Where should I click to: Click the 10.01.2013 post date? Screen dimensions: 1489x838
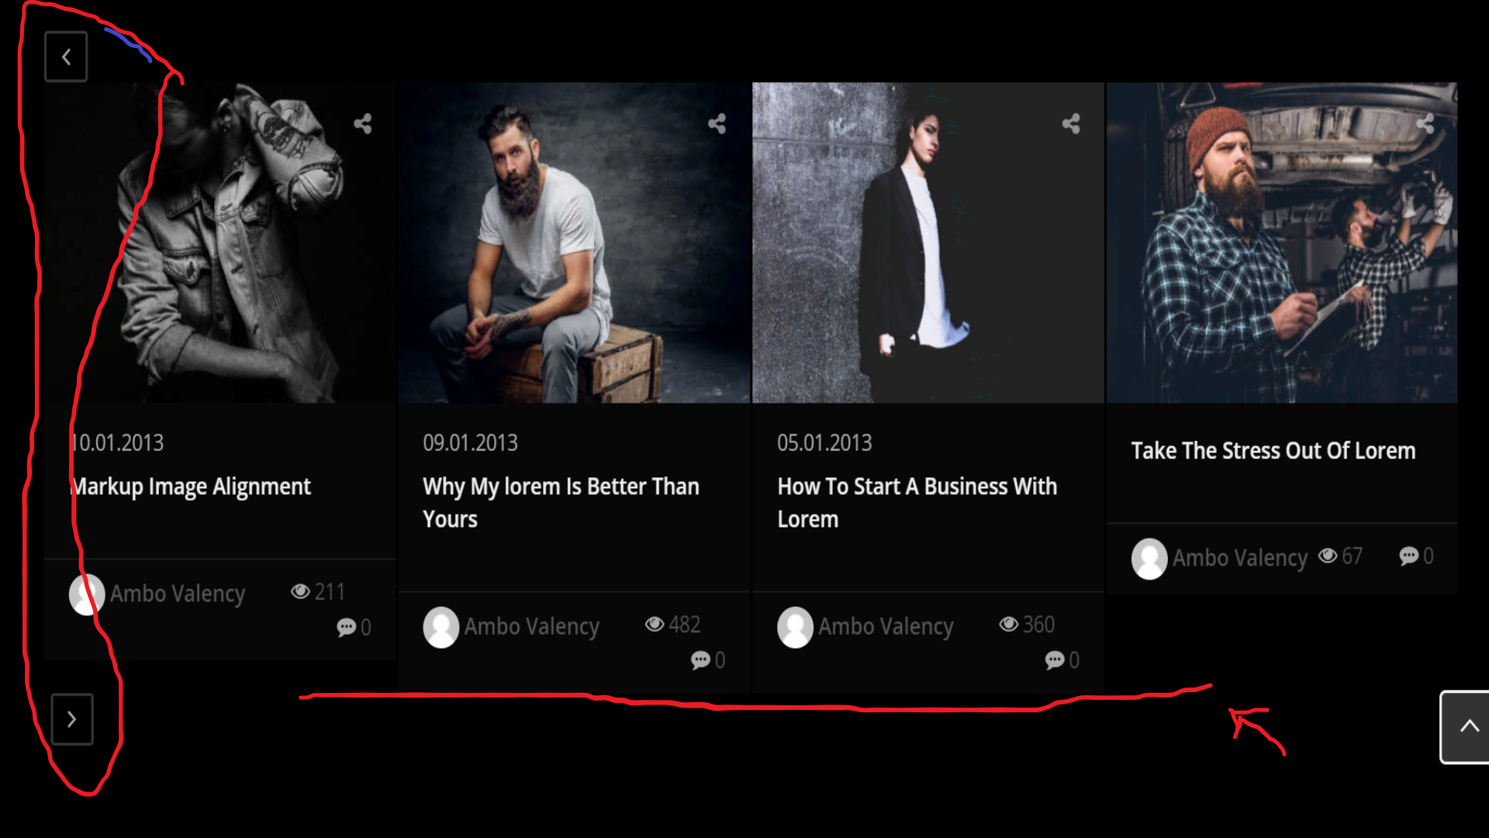(x=116, y=443)
